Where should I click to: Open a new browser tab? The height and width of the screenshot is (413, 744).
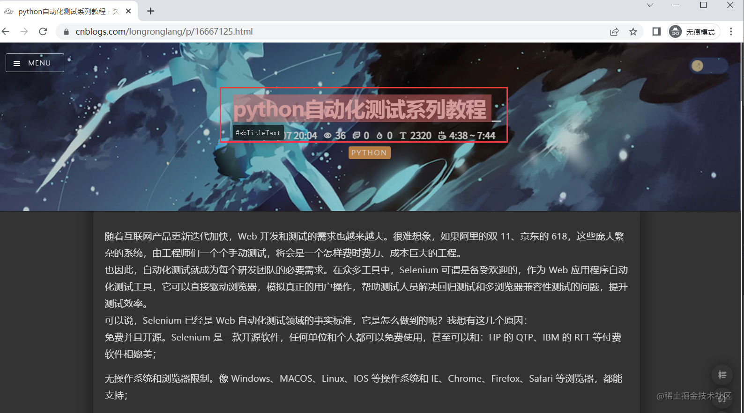(150, 11)
